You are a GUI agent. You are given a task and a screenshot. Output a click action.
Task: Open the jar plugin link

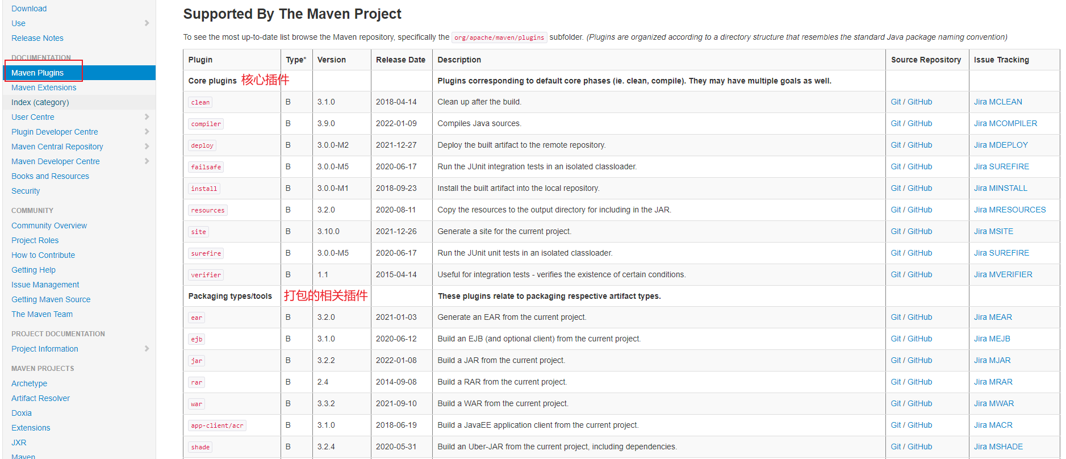pos(197,361)
